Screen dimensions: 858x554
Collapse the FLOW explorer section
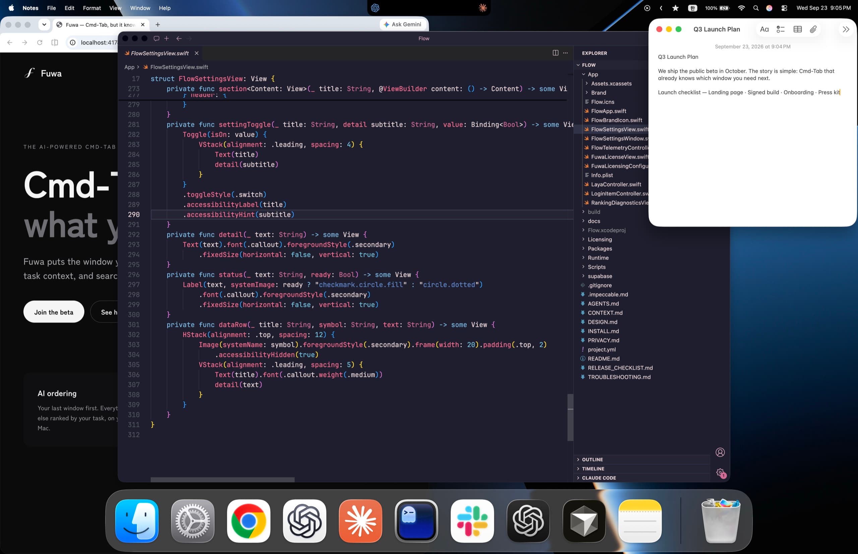(578, 65)
